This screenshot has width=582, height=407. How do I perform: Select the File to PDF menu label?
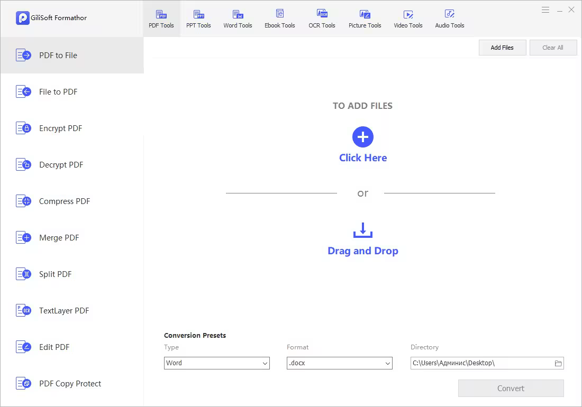(x=58, y=92)
